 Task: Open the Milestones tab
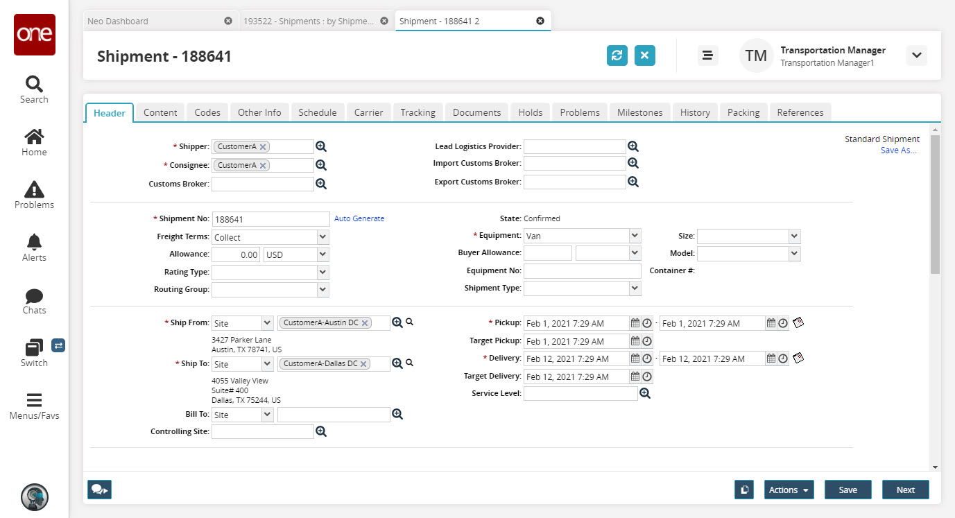(x=639, y=112)
